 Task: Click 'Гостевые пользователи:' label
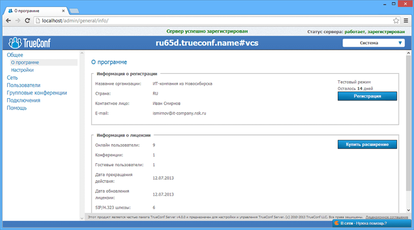click(x=119, y=165)
